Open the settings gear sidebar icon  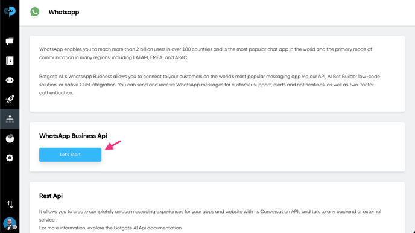click(10, 158)
